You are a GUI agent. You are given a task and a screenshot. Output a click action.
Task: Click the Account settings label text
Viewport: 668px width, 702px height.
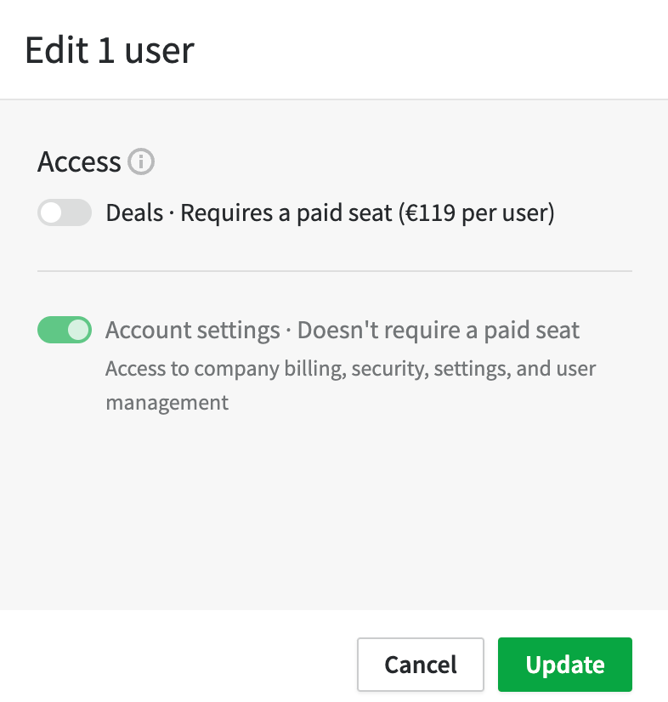192,330
